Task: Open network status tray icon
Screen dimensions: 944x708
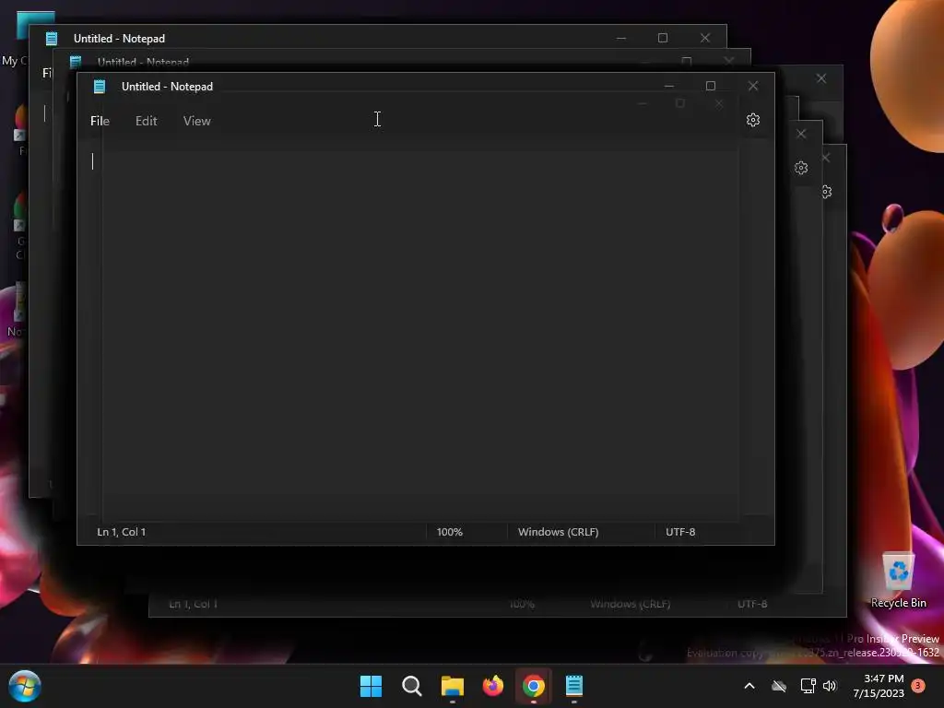Action: coord(808,686)
